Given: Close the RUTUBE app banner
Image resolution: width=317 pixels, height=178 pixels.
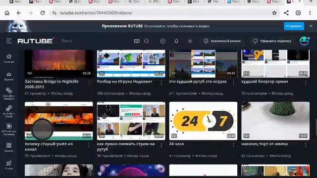Looking at the screenshot, I should click(x=311, y=26).
